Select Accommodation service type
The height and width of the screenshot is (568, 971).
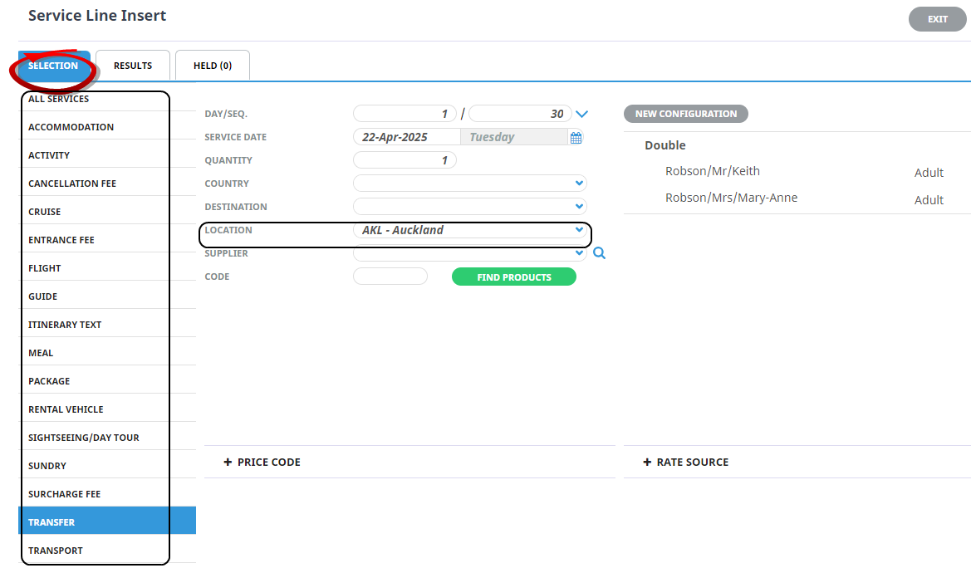[71, 127]
